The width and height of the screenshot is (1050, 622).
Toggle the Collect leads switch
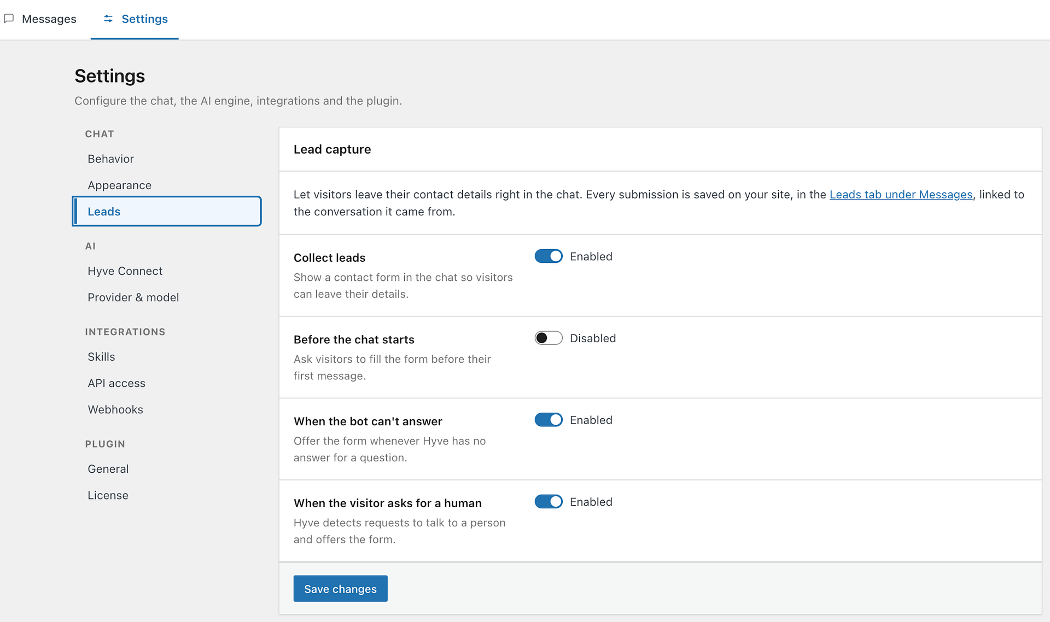tap(549, 256)
